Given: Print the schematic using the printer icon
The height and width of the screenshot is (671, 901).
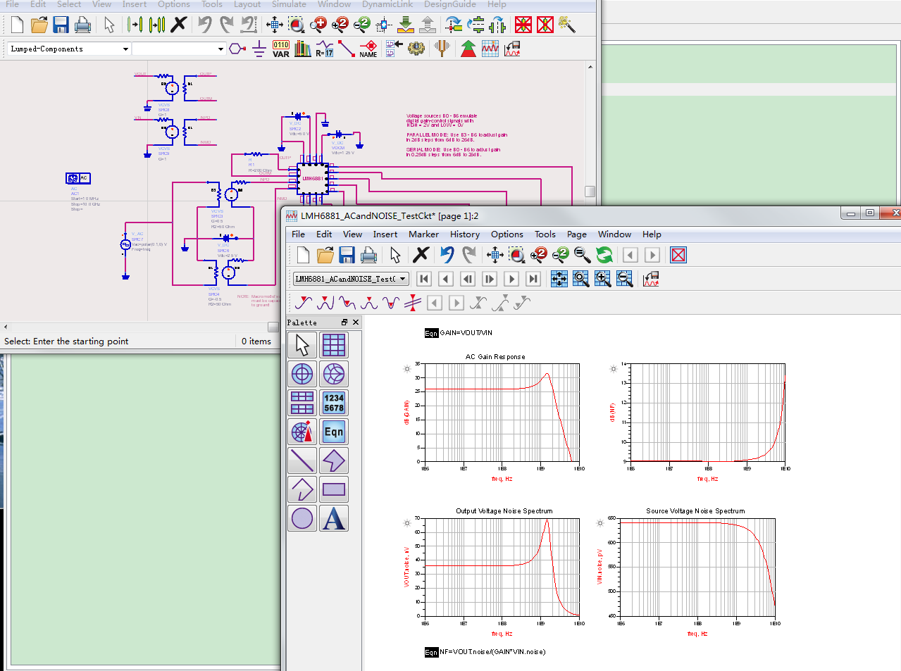Looking at the screenshot, I should (82, 25).
